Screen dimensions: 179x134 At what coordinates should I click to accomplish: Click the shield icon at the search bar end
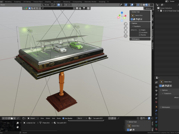88,8
